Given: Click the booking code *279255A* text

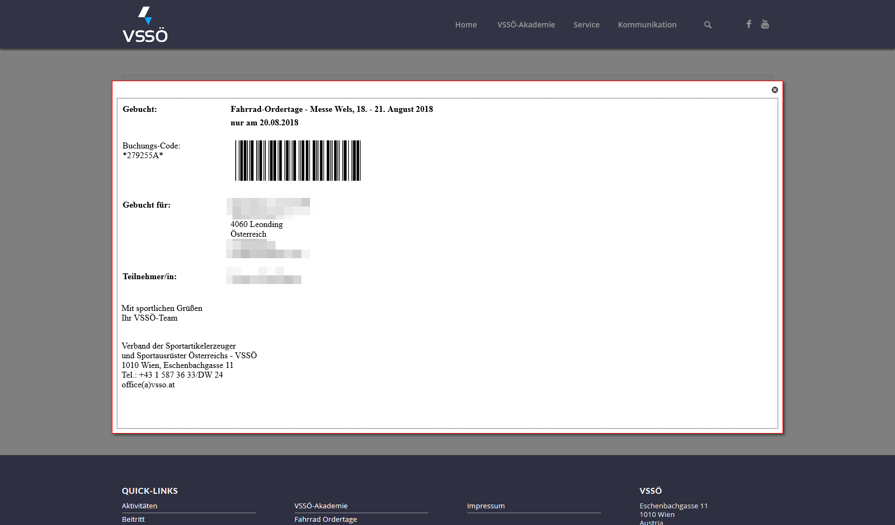Looking at the screenshot, I should click(x=143, y=155).
